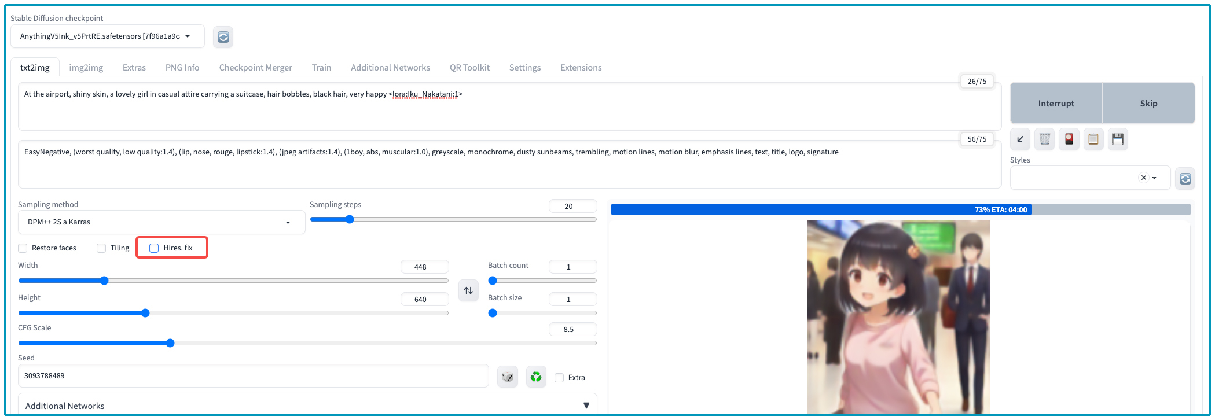Randomize the seed with the dice icon
The width and height of the screenshot is (1215, 420).
(x=507, y=377)
